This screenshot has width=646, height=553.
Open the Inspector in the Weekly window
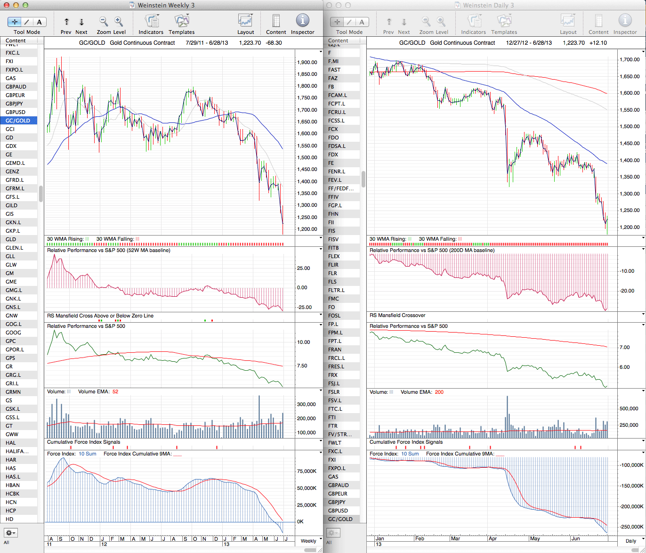(x=302, y=21)
